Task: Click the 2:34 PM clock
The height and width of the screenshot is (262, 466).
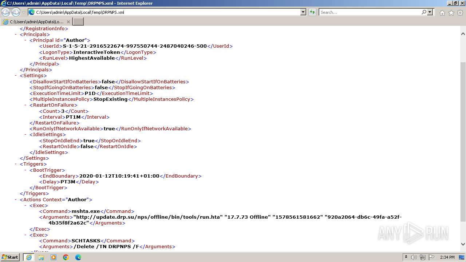Action: (447, 257)
